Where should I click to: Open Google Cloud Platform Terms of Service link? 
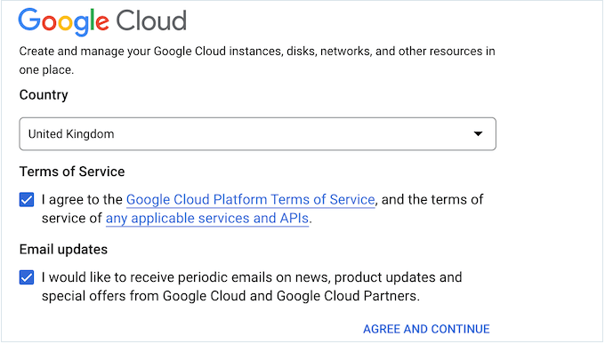pos(250,199)
